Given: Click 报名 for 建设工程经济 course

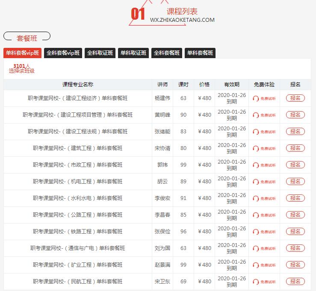Looking at the screenshot, I should coord(295,98).
